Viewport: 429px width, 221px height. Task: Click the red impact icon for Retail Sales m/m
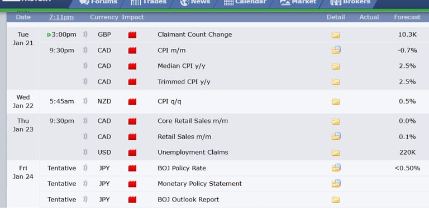point(132,137)
